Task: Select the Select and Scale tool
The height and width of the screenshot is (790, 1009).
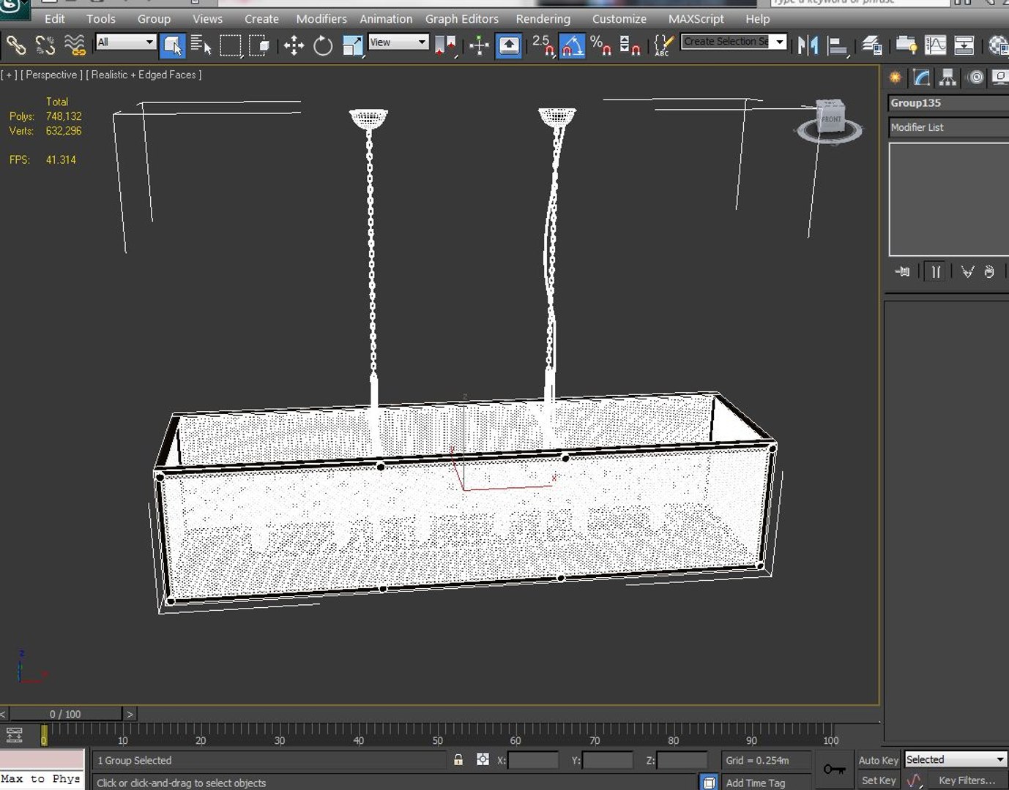Action: point(352,45)
